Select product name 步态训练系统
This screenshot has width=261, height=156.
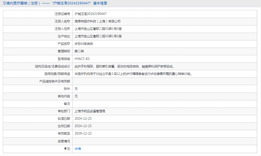coord(84,44)
